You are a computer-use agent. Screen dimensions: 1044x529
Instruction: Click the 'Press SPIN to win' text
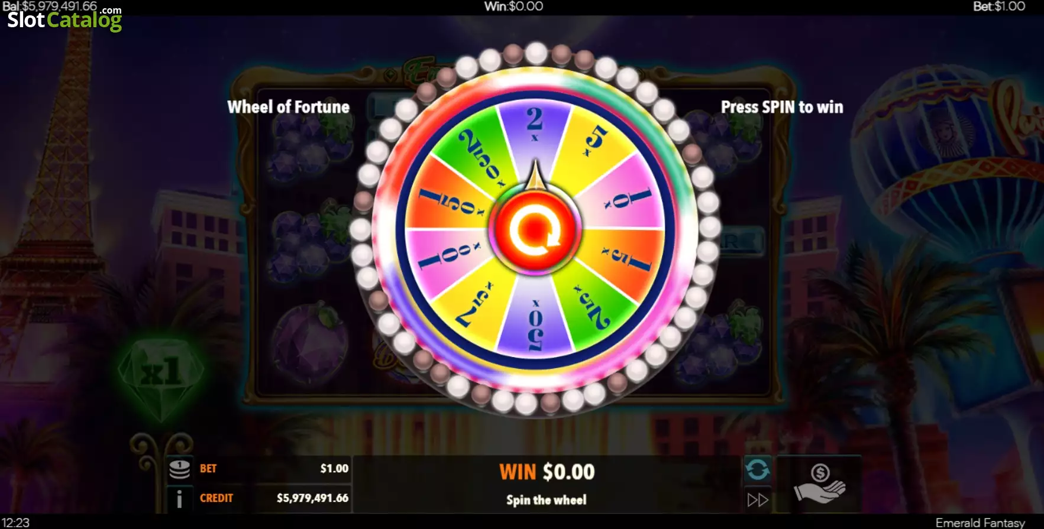[782, 107]
